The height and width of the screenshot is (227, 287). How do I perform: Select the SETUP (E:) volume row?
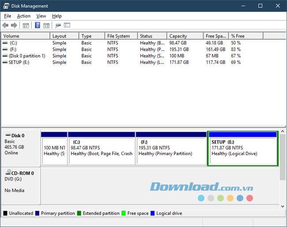(x=143, y=62)
